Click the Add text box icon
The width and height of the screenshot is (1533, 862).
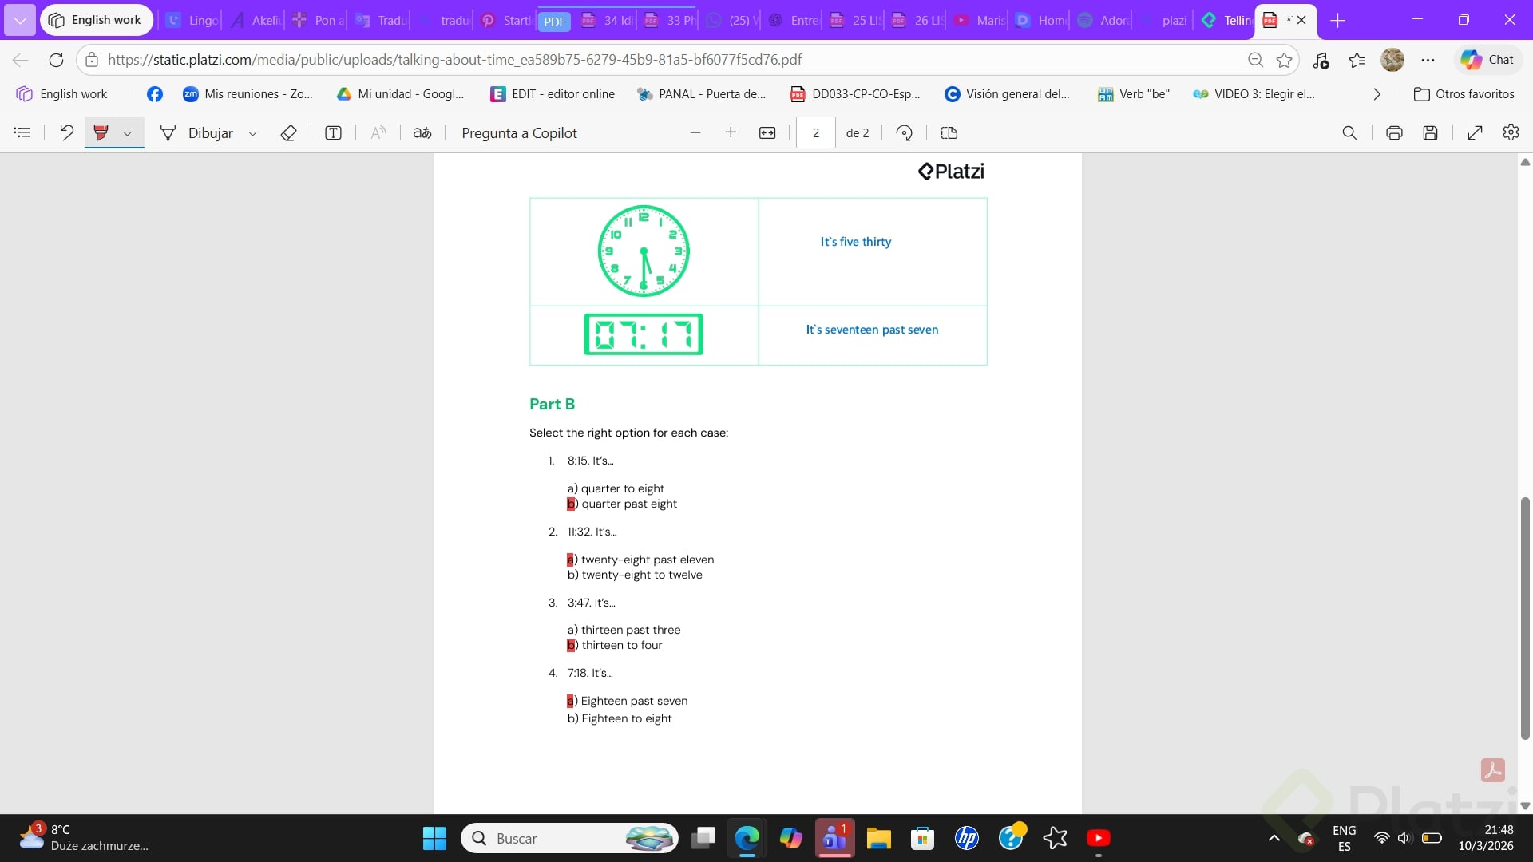click(x=333, y=133)
